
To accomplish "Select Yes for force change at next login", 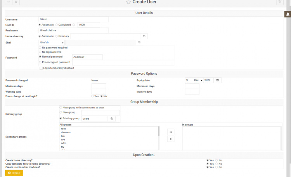I will coord(92,96).
